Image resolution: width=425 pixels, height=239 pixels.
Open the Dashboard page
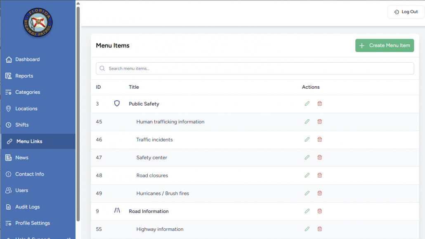pyautogui.click(x=27, y=59)
